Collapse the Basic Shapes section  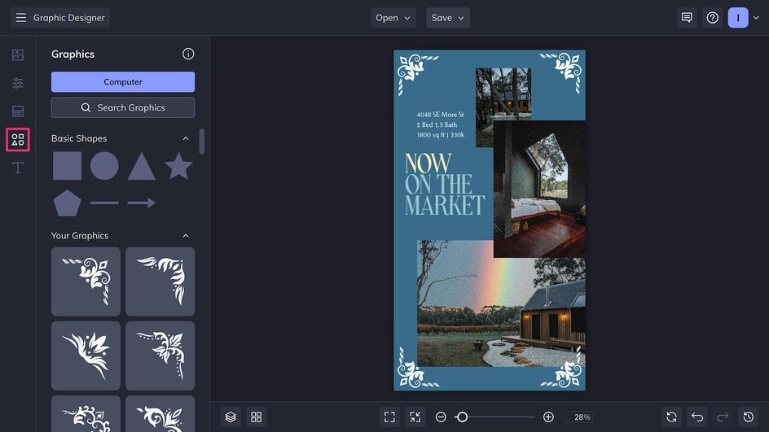point(186,138)
